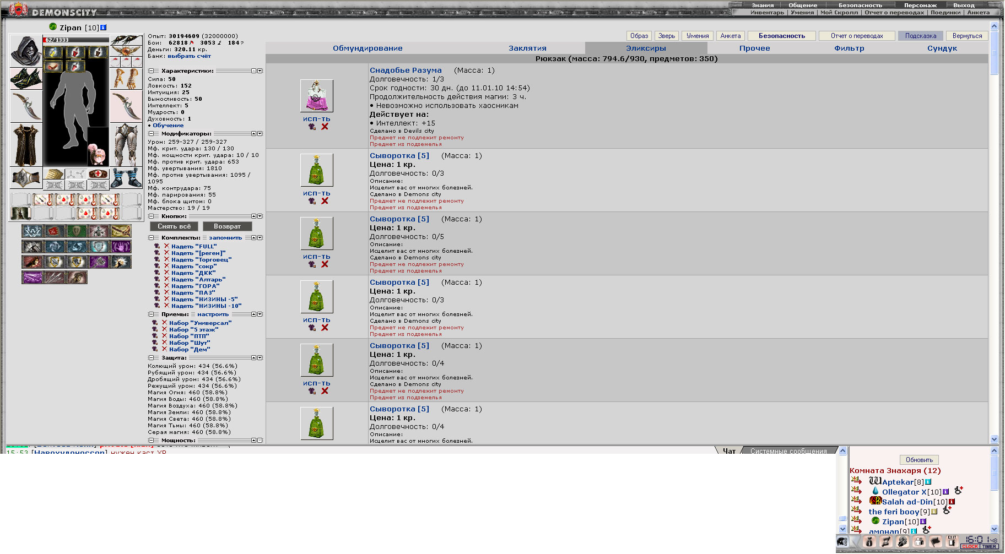
Task: Move Модификаторы section up with arrow button
Action: (253, 134)
